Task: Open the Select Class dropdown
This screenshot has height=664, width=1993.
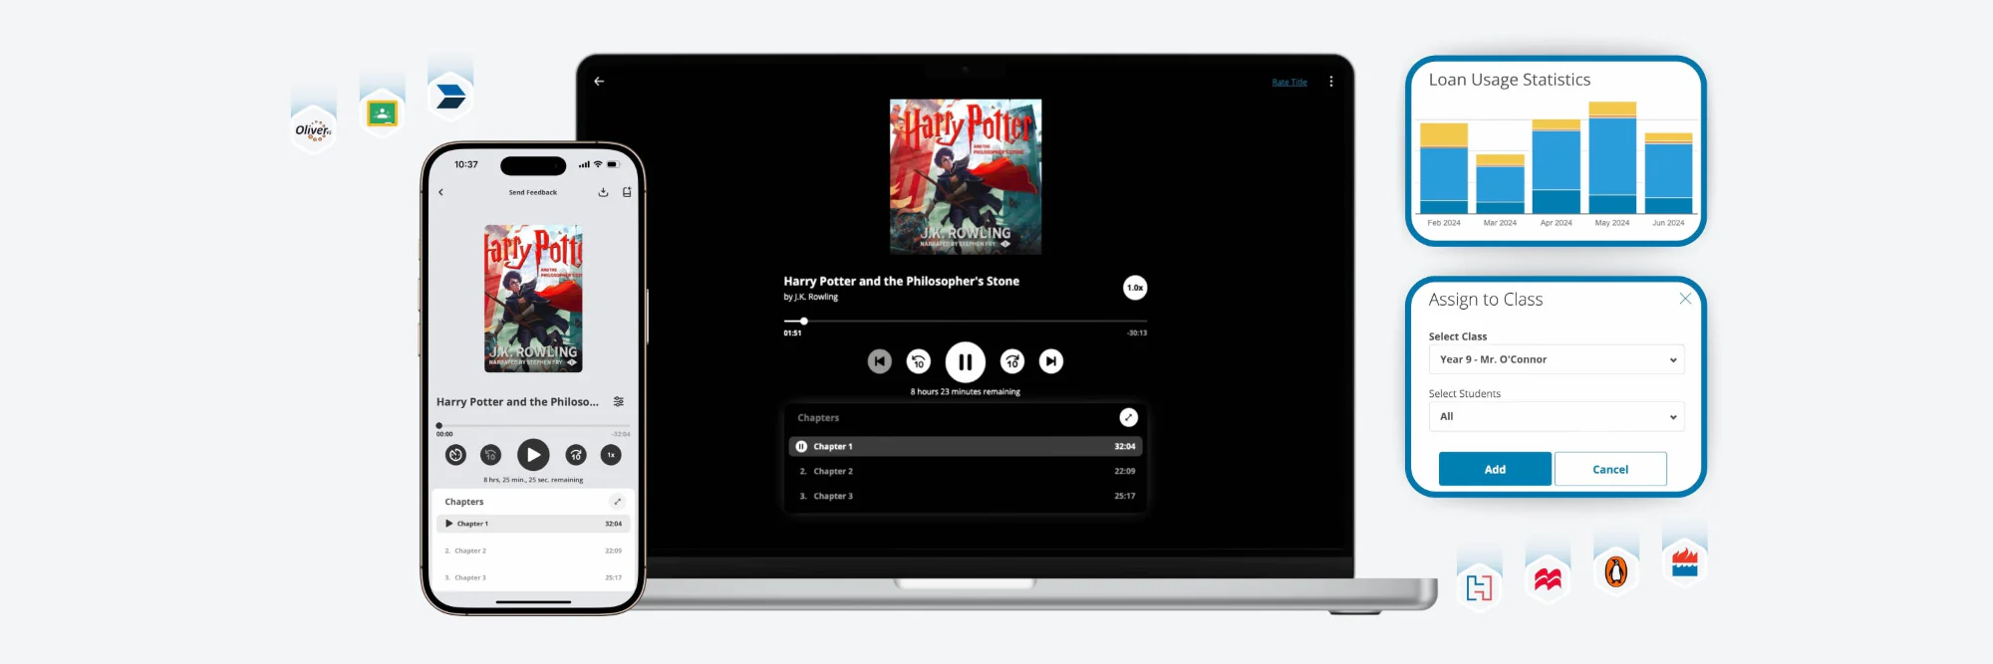Action: (1556, 359)
